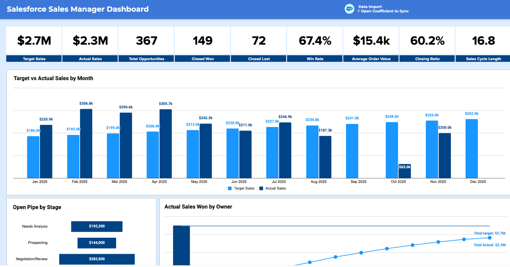Click the May 2025 target bar $213.0k
Viewport: 510px width, 267px height.
pos(193,154)
